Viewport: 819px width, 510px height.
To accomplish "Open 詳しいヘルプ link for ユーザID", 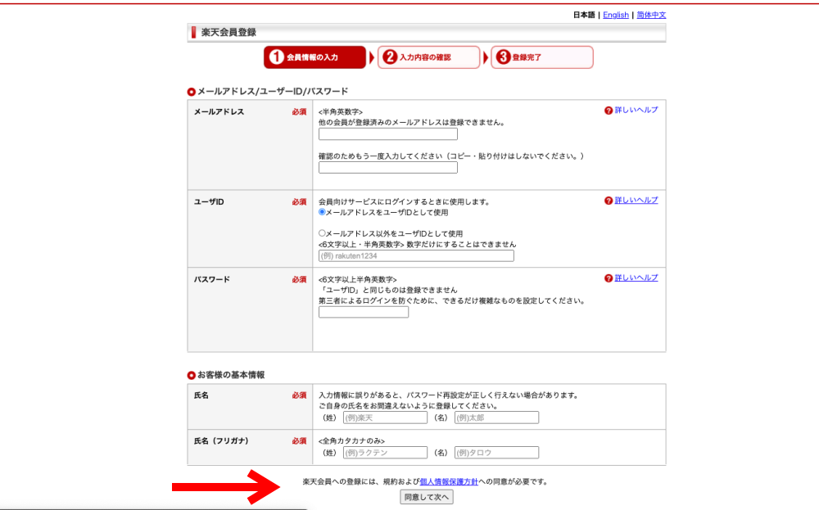I will point(636,201).
